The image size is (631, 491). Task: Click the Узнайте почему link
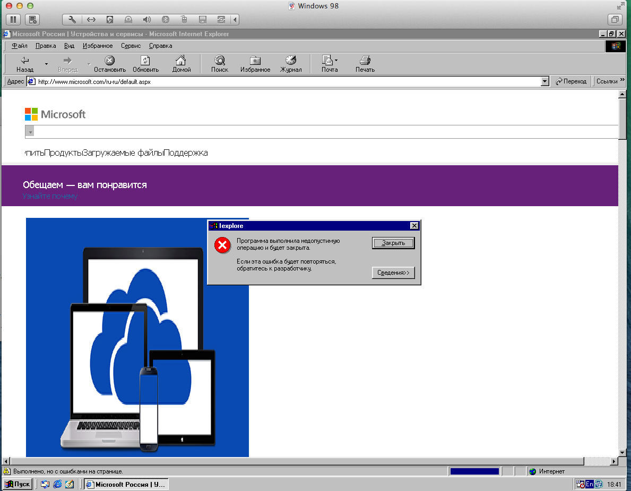click(x=50, y=196)
